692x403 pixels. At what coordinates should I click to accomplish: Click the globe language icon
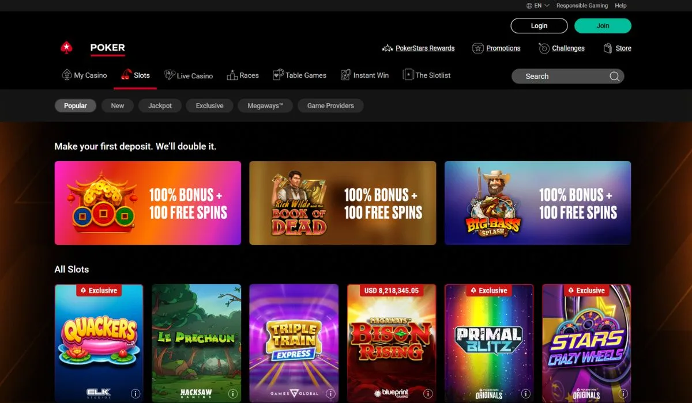pyautogui.click(x=529, y=6)
